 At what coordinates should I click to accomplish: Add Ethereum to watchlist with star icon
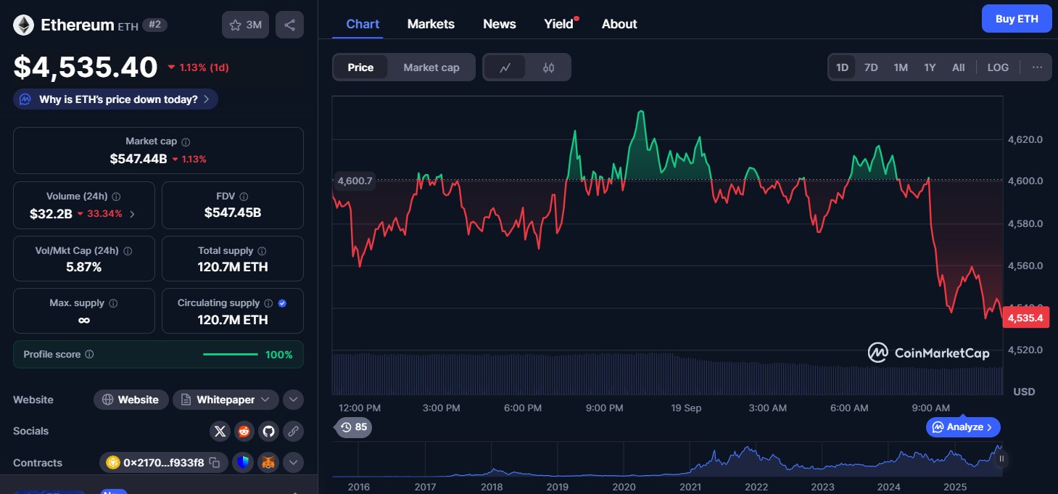[245, 25]
